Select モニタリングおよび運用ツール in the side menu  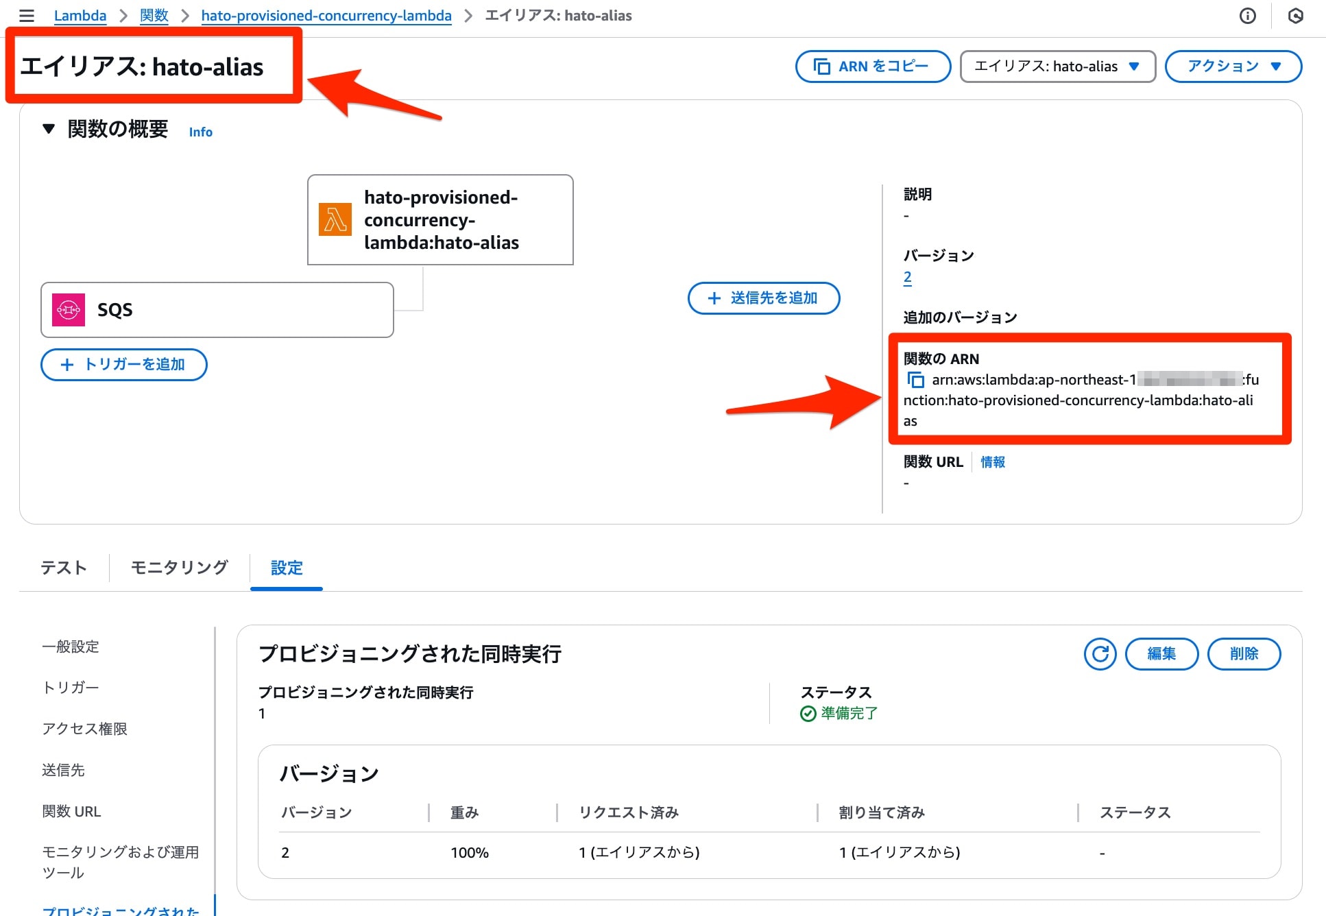point(121,863)
